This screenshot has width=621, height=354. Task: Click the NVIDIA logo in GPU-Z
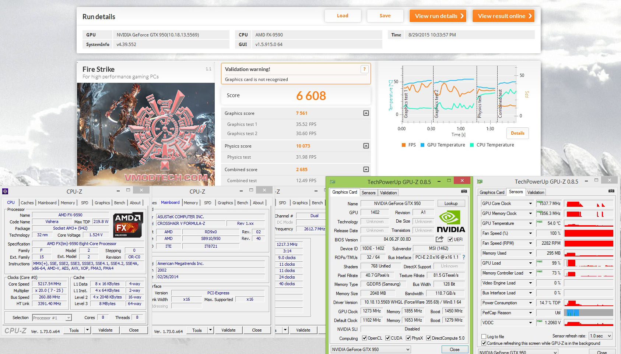pyautogui.click(x=451, y=222)
